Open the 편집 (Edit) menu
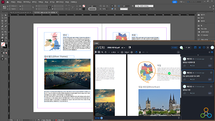Image resolution: width=215 pixels, height=121 pixels. click(x=19, y=2)
